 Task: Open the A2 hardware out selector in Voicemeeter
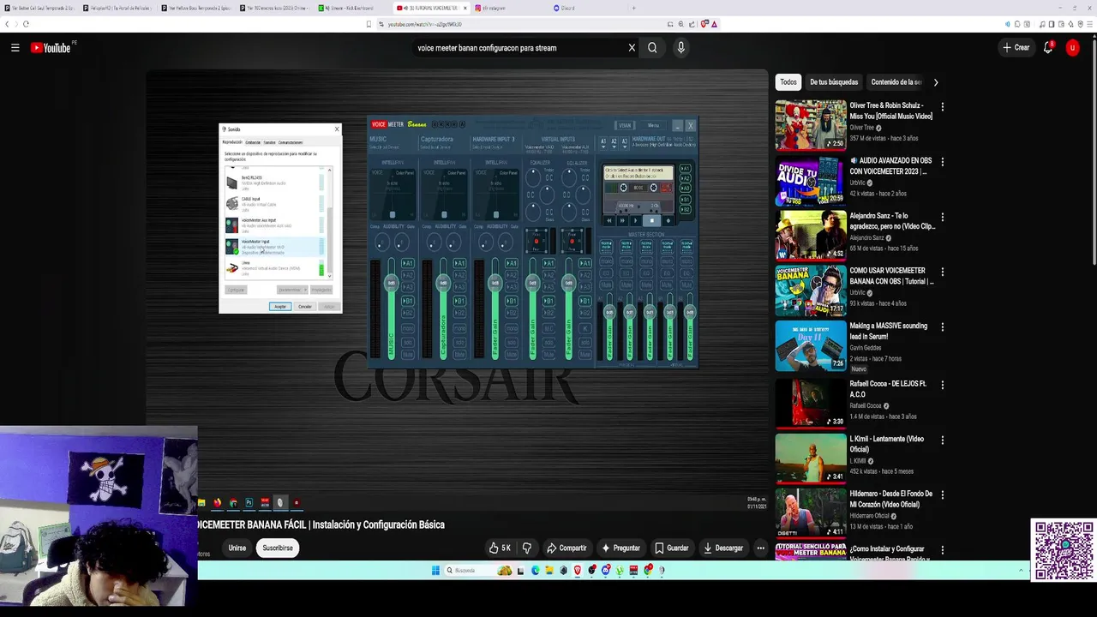point(614,141)
